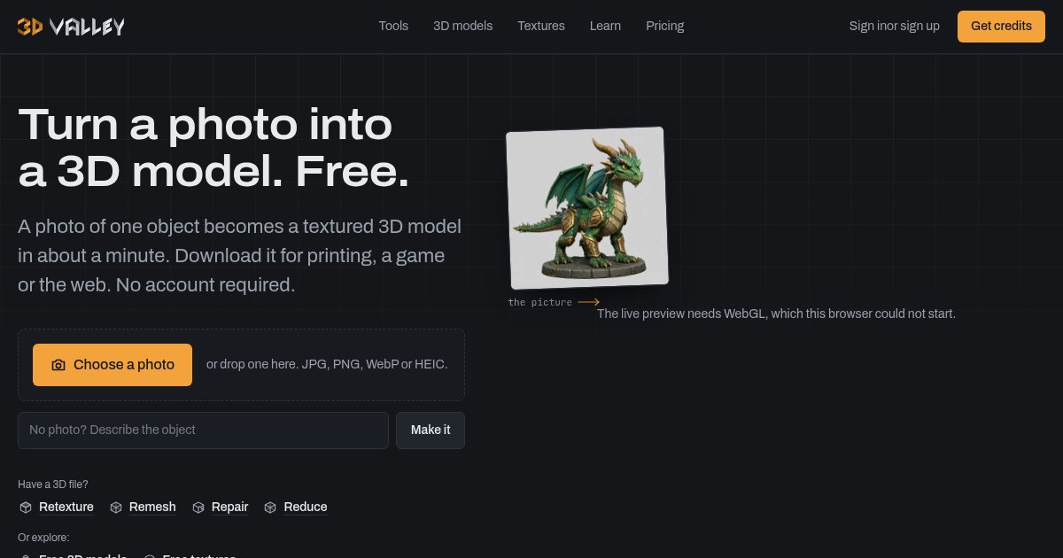Click the 3D Valley logo
1063x558 pixels.
click(x=71, y=27)
